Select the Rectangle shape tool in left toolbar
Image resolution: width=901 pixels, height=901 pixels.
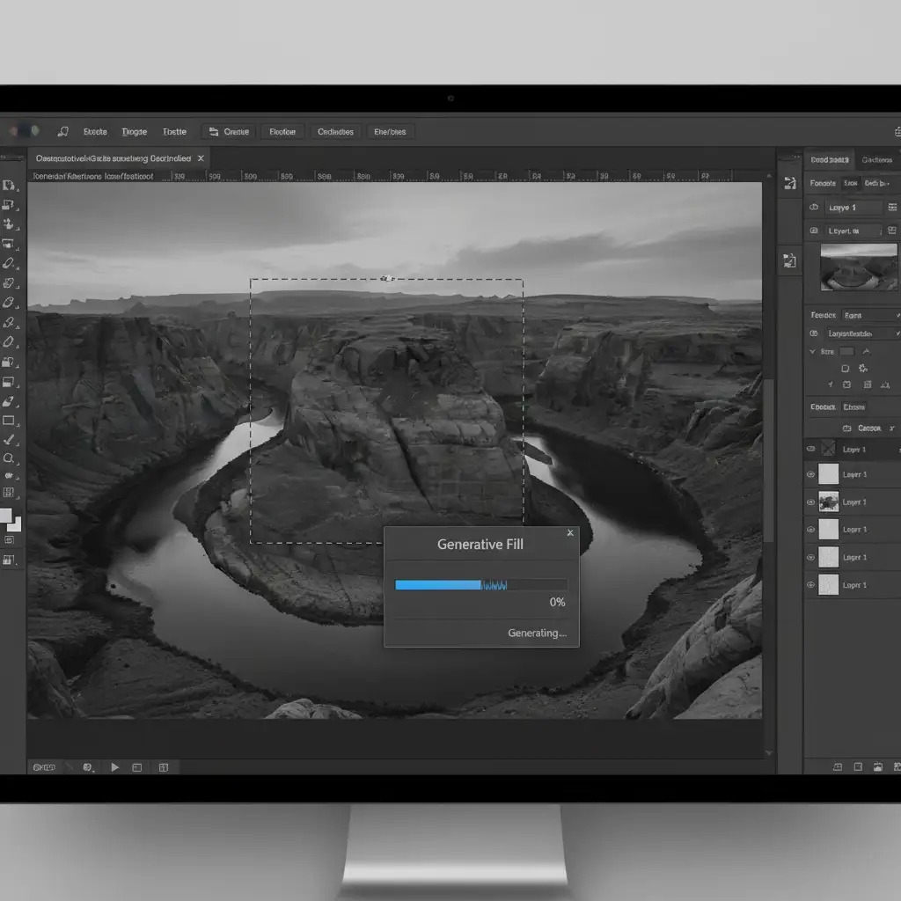(x=9, y=421)
